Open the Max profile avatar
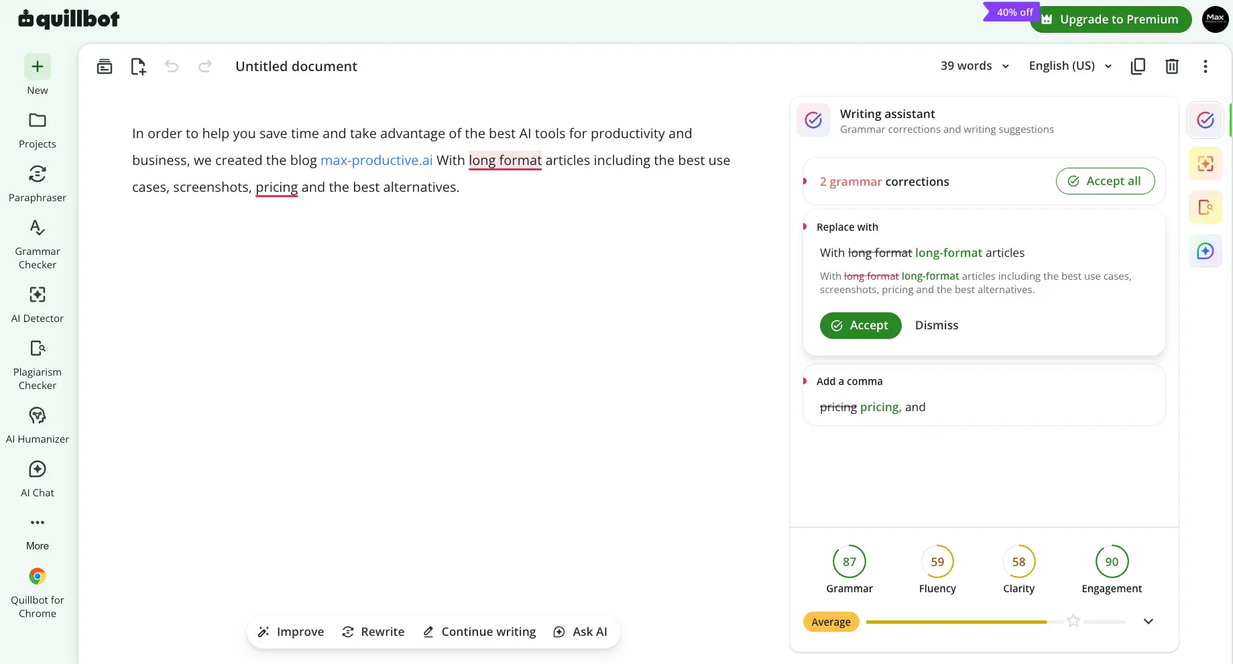 pos(1215,19)
